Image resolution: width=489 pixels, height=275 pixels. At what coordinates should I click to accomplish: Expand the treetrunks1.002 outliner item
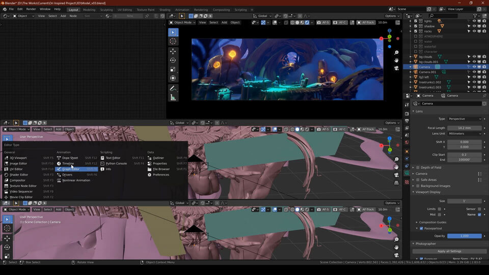pos(411,82)
